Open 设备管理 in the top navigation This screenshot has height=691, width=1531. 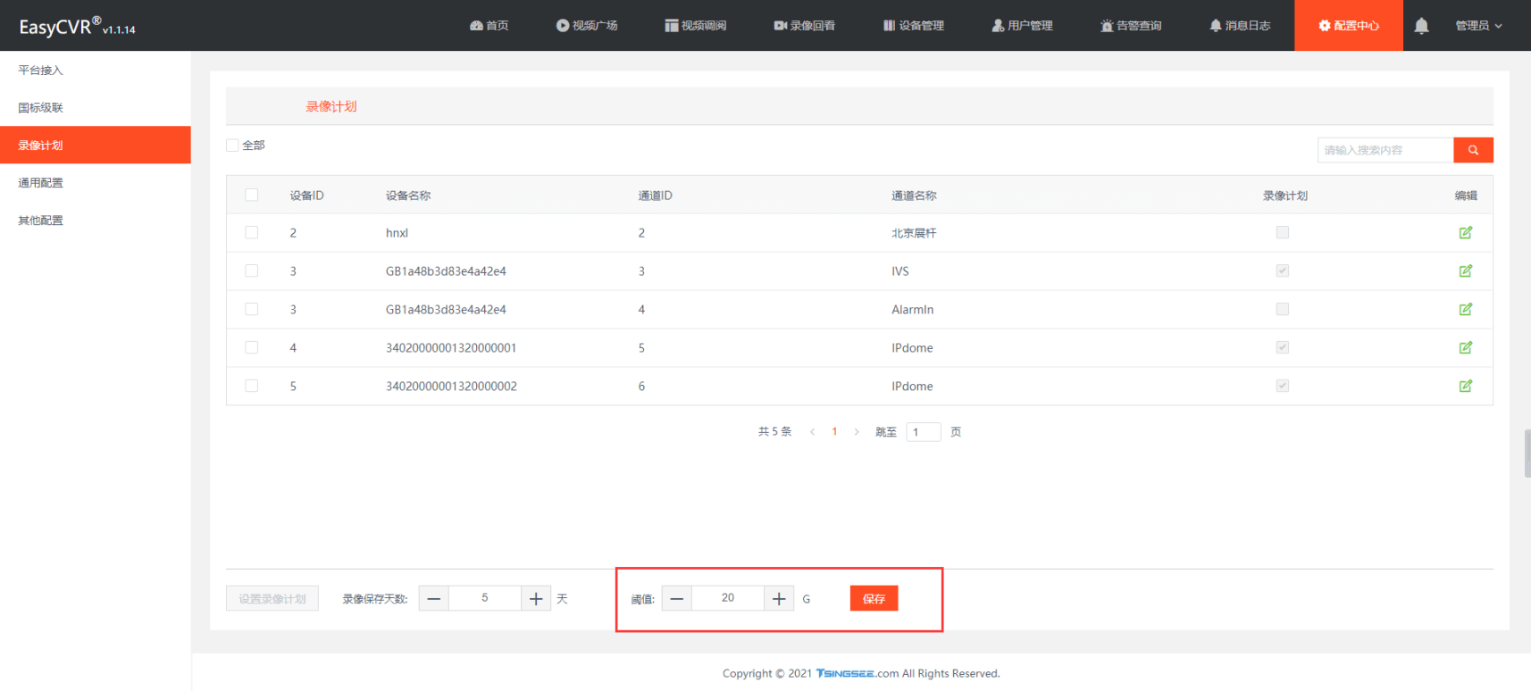pos(914,26)
